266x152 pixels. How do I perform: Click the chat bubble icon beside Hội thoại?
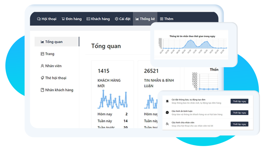39,19
